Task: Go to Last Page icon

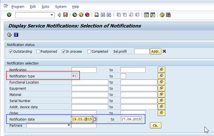Action: (x=137, y=15)
